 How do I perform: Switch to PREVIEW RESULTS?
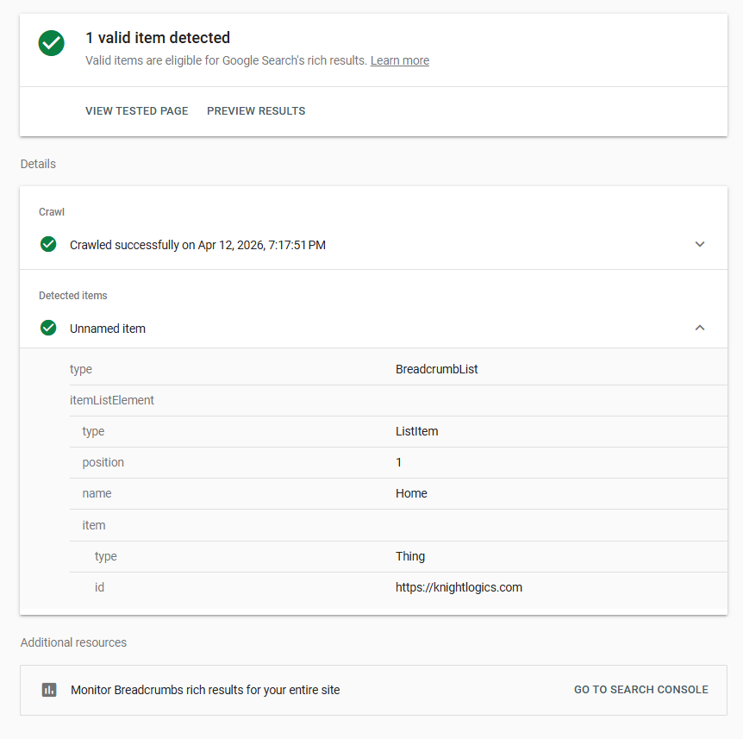click(x=256, y=110)
